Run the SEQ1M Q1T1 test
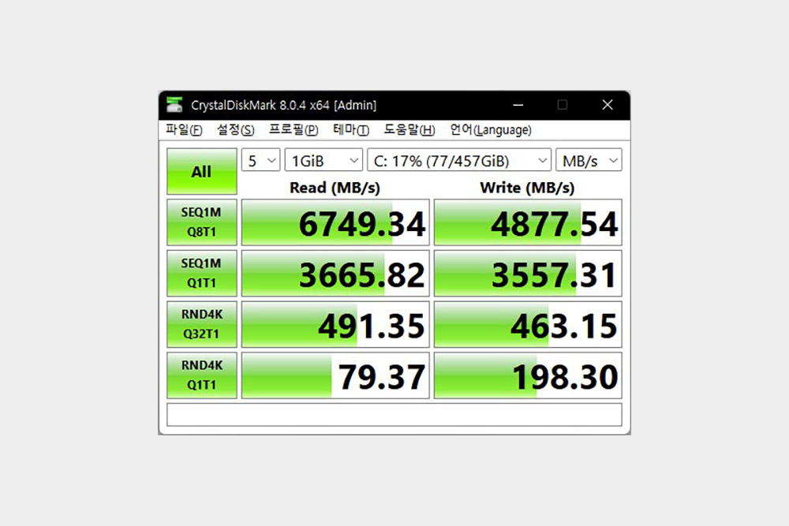The height and width of the screenshot is (526, 789). click(x=202, y=273)
